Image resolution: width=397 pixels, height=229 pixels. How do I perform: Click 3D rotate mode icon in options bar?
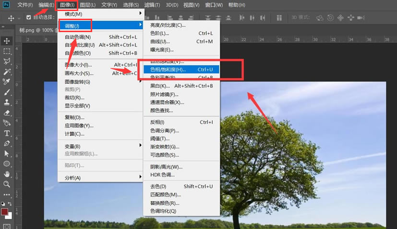(x=320, y=18)
